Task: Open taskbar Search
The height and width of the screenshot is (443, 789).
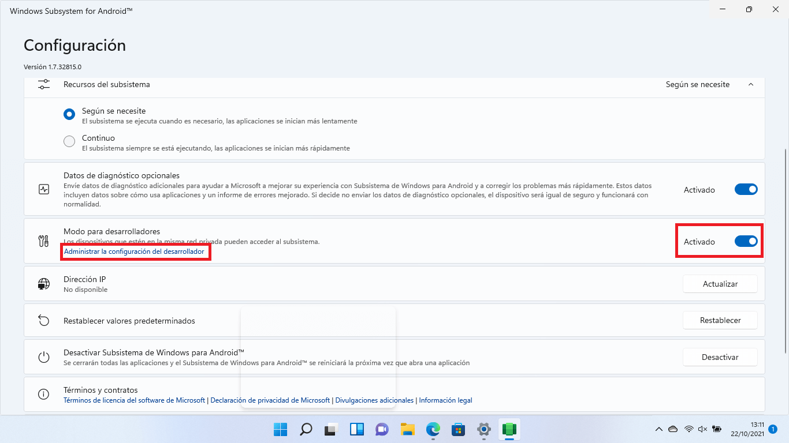Action: (x=306, y=429)
